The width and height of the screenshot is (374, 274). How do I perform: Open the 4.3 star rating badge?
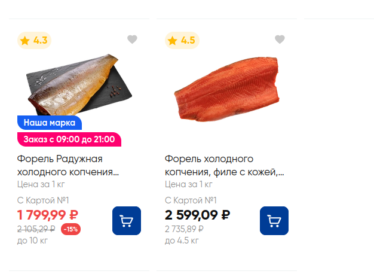tap(34, 40)
